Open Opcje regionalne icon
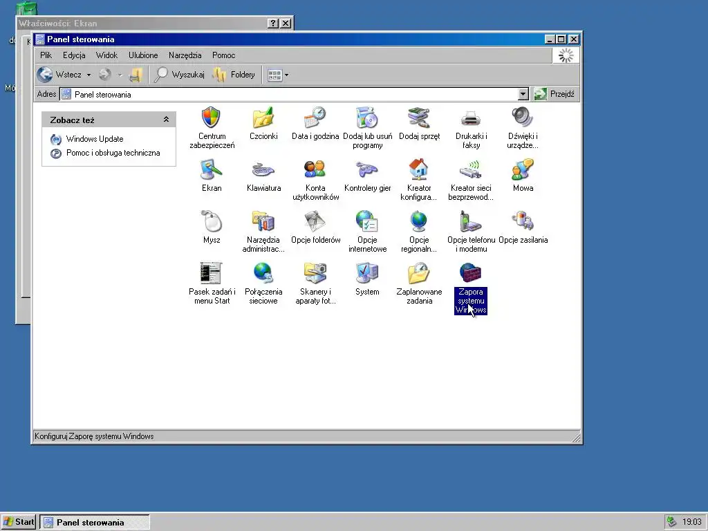Image resolution: width=708 pixels, height=531 pixels. point(418,231)
